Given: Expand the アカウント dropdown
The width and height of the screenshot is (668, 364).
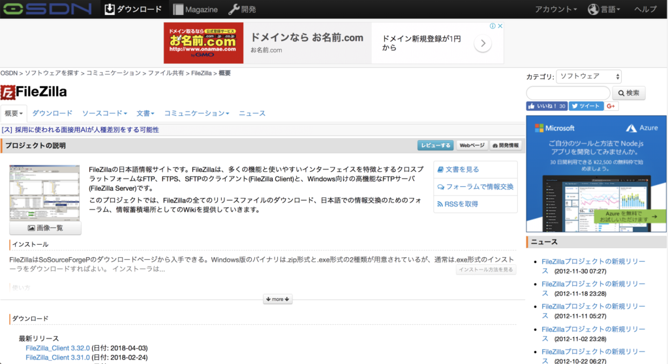Looking at the screenshot, I should click(x=556, y=9).
